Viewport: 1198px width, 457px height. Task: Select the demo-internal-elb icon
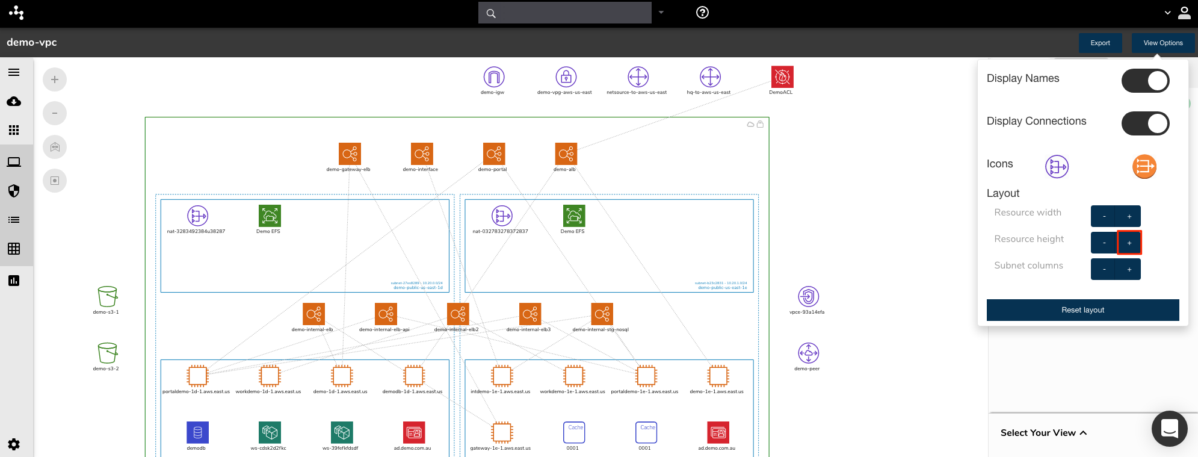pyautogui.click(x=313, y=314)
